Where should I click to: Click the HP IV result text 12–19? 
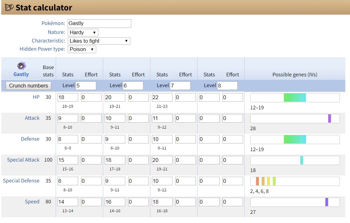click(257, 108)
